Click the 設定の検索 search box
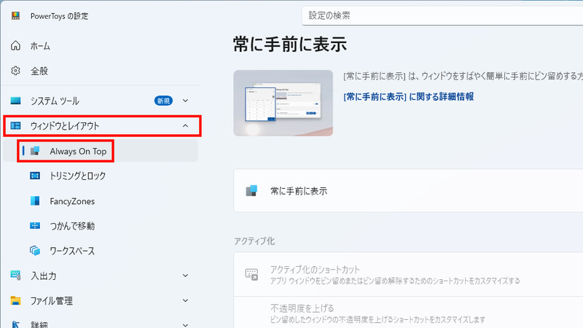The height and width of the screenshot is (328, 583). [x=442, y=15]
